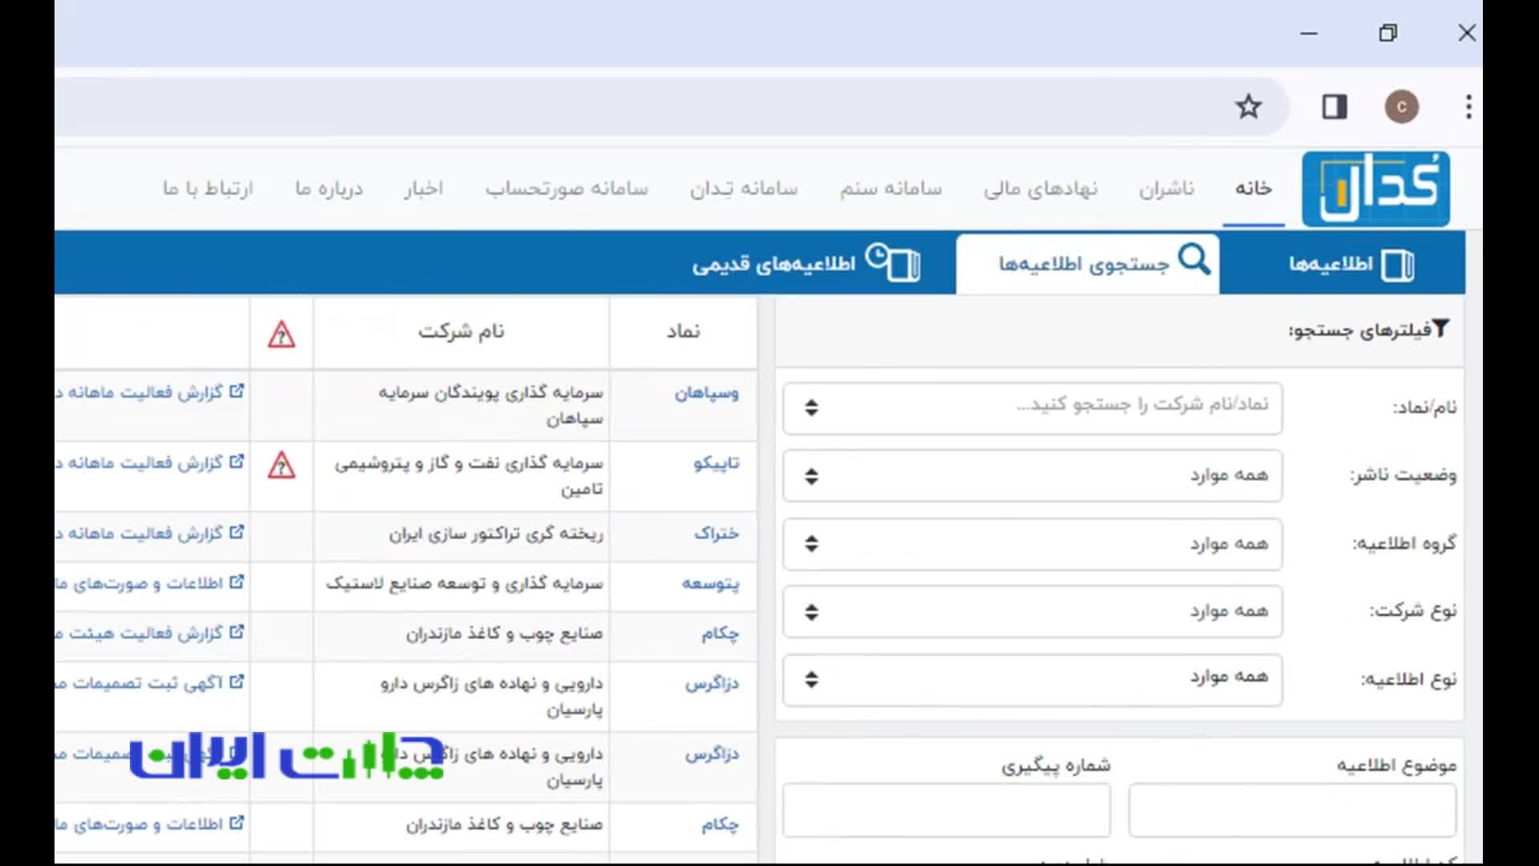
Task: Open the گروه اطلاعیه dropdown
Action: 1031,544
